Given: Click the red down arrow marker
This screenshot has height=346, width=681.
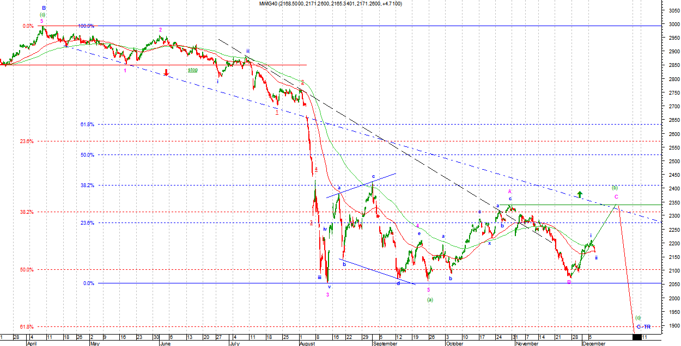Looking at the screenshot, I should 166,72.
